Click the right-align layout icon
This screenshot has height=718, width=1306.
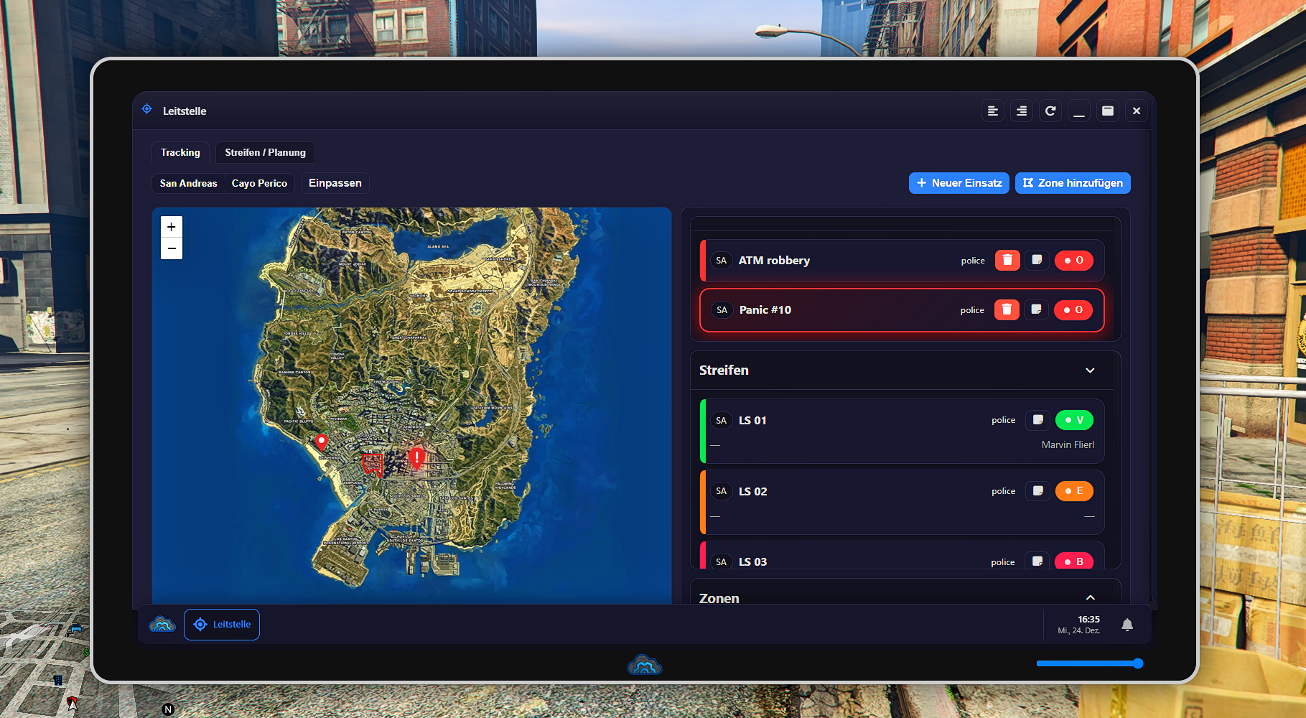click(x=1022, y=111)
